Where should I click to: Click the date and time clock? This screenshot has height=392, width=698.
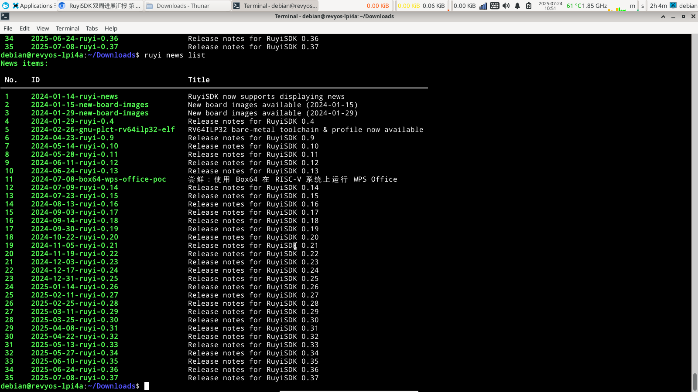[x=550, y=6]
